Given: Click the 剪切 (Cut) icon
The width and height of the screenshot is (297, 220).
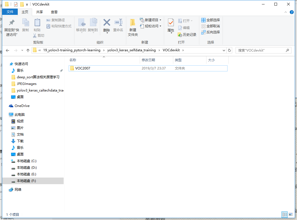Looking at the screenshot, I should click(39, 35).
